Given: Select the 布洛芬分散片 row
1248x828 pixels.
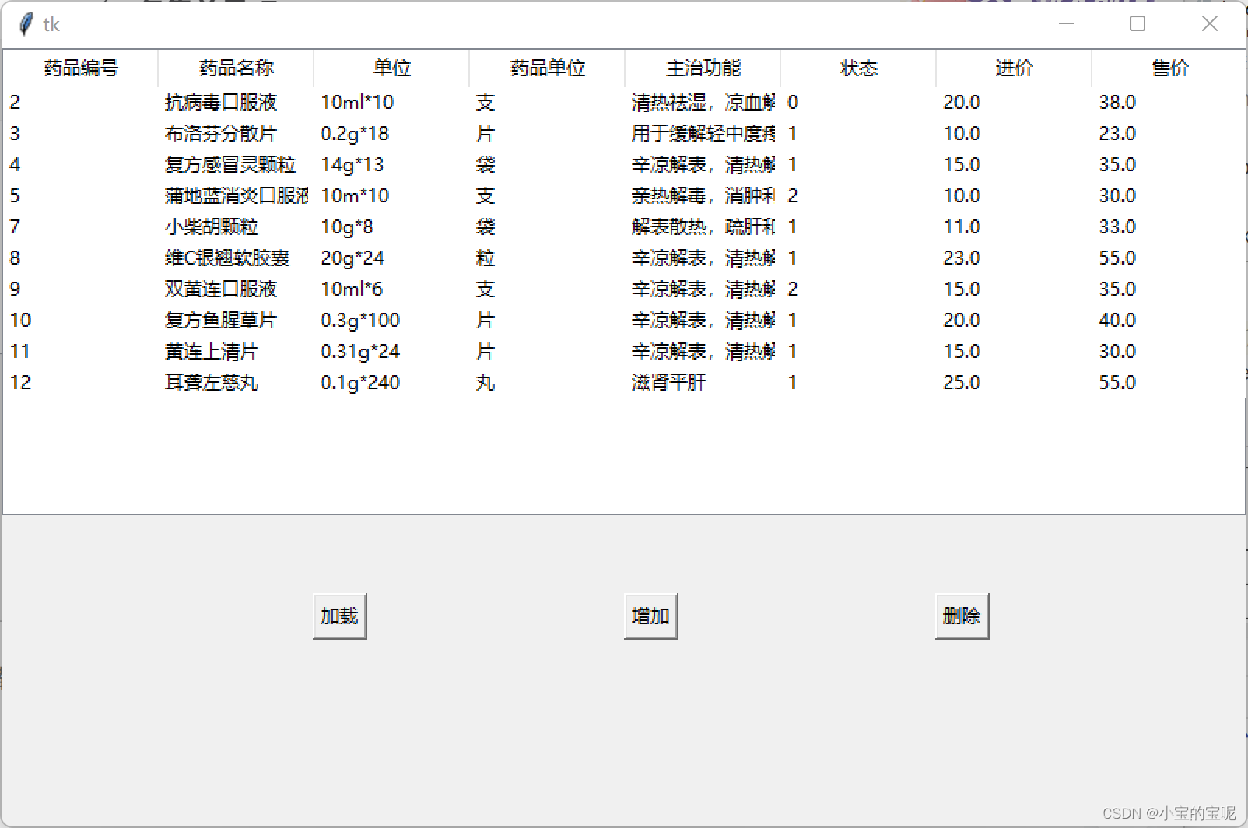Looking at the screenshot, I should 624,133.
